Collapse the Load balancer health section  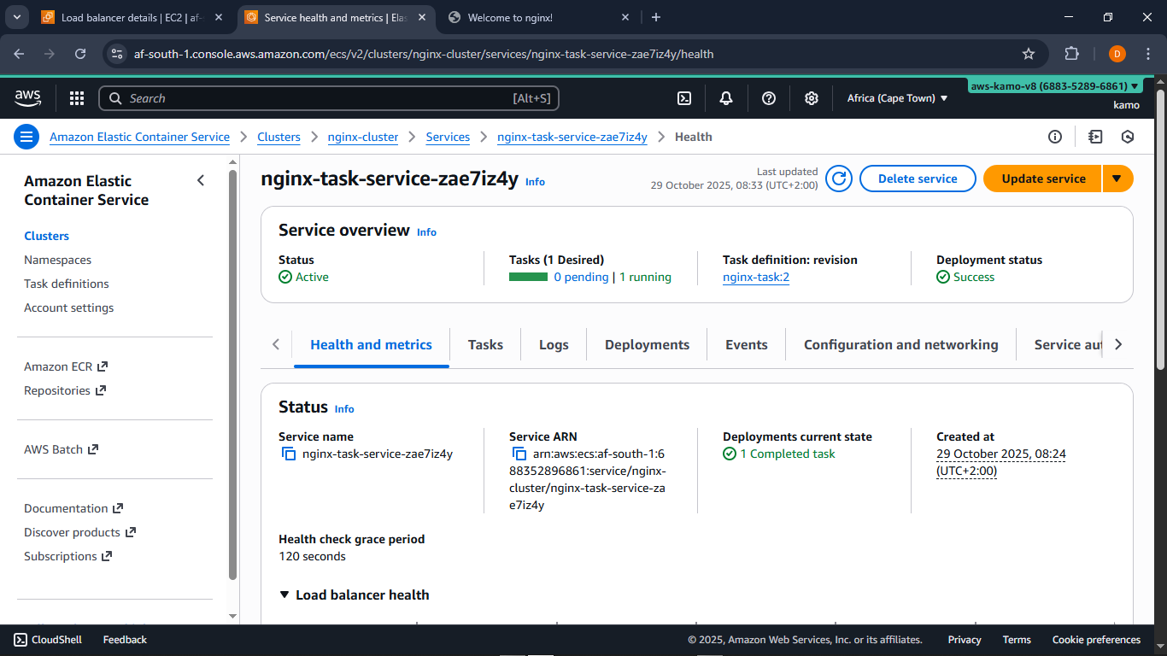pyautogui.click(x=284, y=594)
